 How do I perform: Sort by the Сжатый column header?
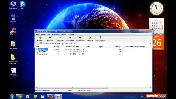pos(69,46)
